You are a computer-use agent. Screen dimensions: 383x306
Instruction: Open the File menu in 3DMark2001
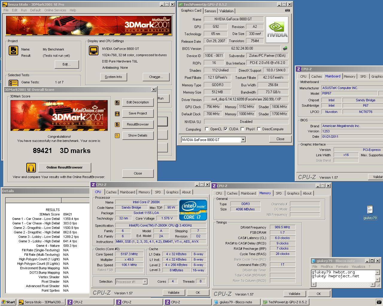(6, 10)
